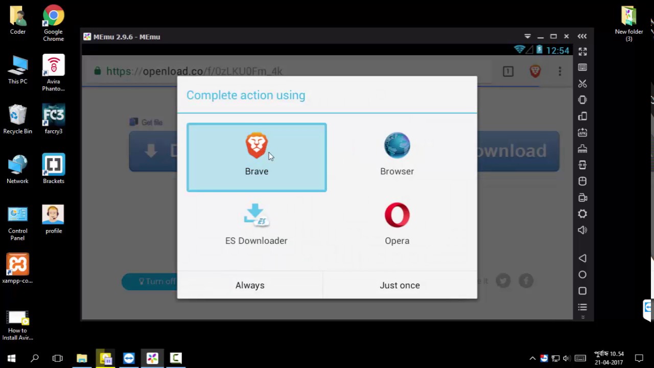Image resolution: width=654 pixels, height=368 pixels.
Task: Select the profile desktop icon
Action: pyautogui.click(x=53, y=219)
